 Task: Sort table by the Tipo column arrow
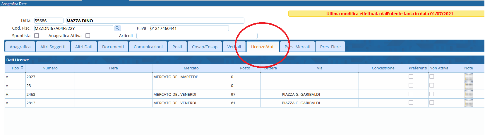[22, 68]
